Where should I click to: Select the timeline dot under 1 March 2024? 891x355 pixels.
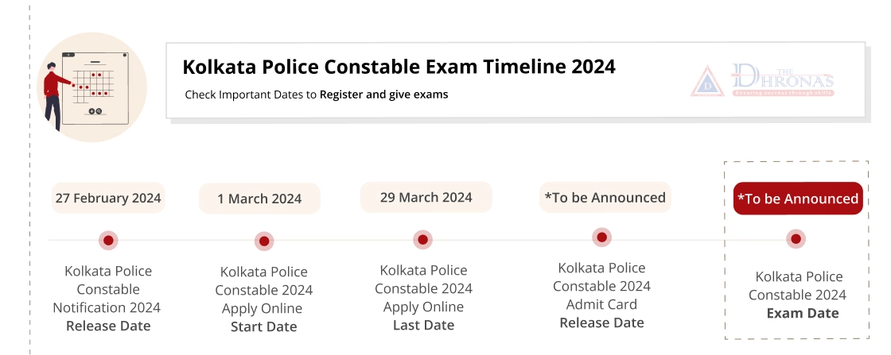(x=265, y=241)
